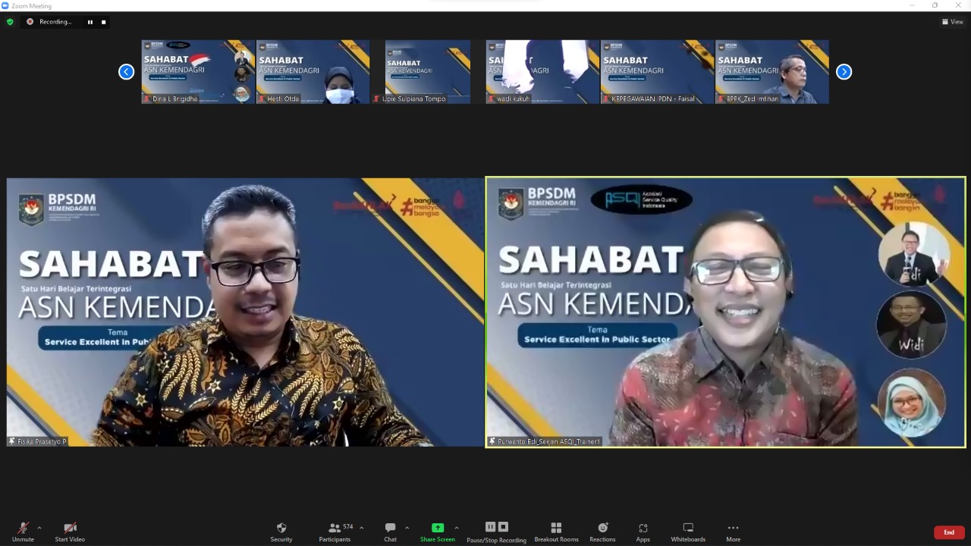Open the View layout menu

point(952,22)
